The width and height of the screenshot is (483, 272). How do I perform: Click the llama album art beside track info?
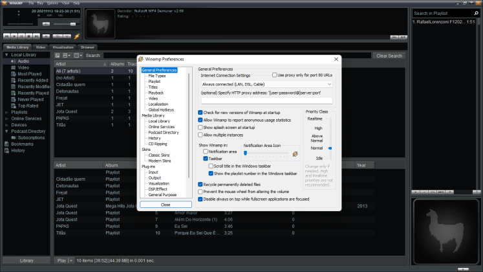coord(100,24)
